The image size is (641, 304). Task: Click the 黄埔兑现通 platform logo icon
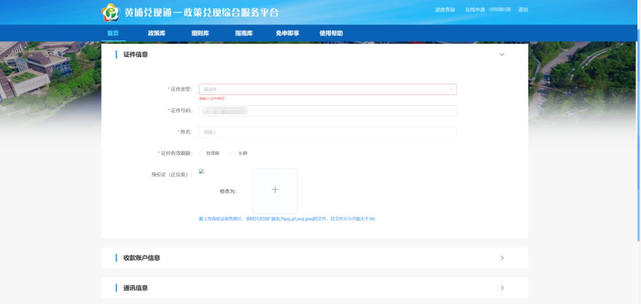point(110,12)
